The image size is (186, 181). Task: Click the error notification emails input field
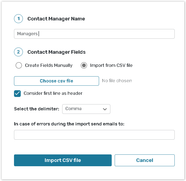click(x=94, y=135)
